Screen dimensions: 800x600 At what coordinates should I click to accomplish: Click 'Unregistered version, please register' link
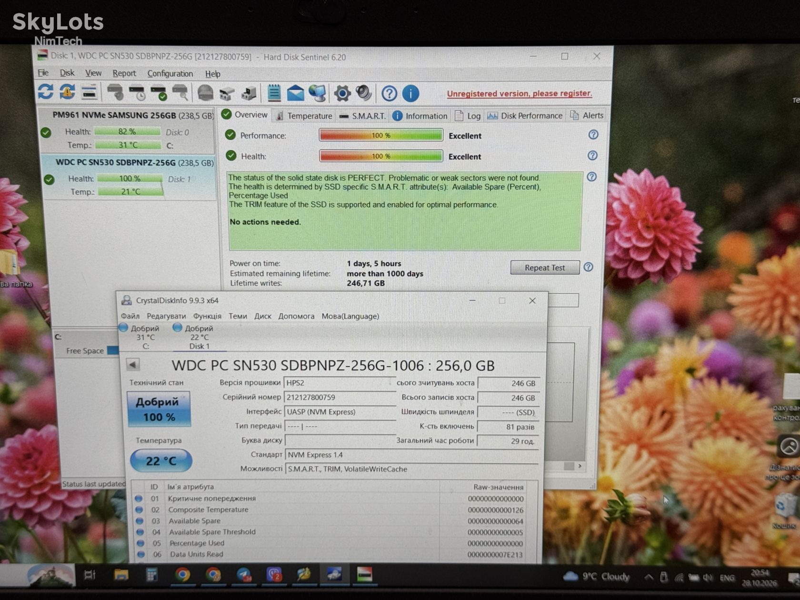tap(520, 93)
